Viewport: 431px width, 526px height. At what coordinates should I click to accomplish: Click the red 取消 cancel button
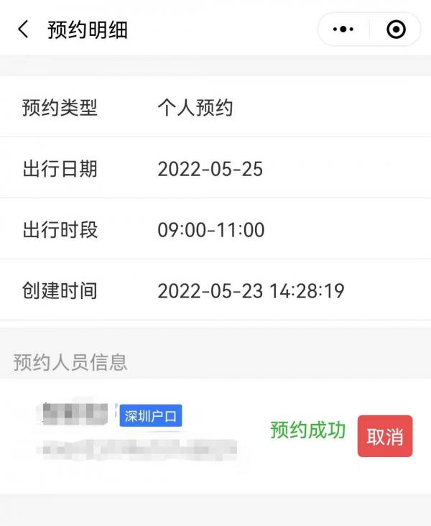pos(385,435)
